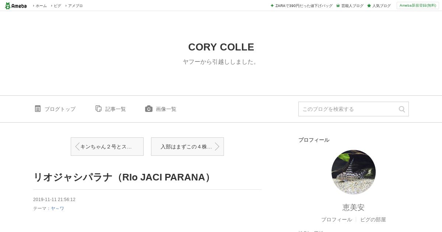Go to next post 入部はまずこの４株…
Screen dimensions: 442x232
pyautogui.click(x=187, y=147)
